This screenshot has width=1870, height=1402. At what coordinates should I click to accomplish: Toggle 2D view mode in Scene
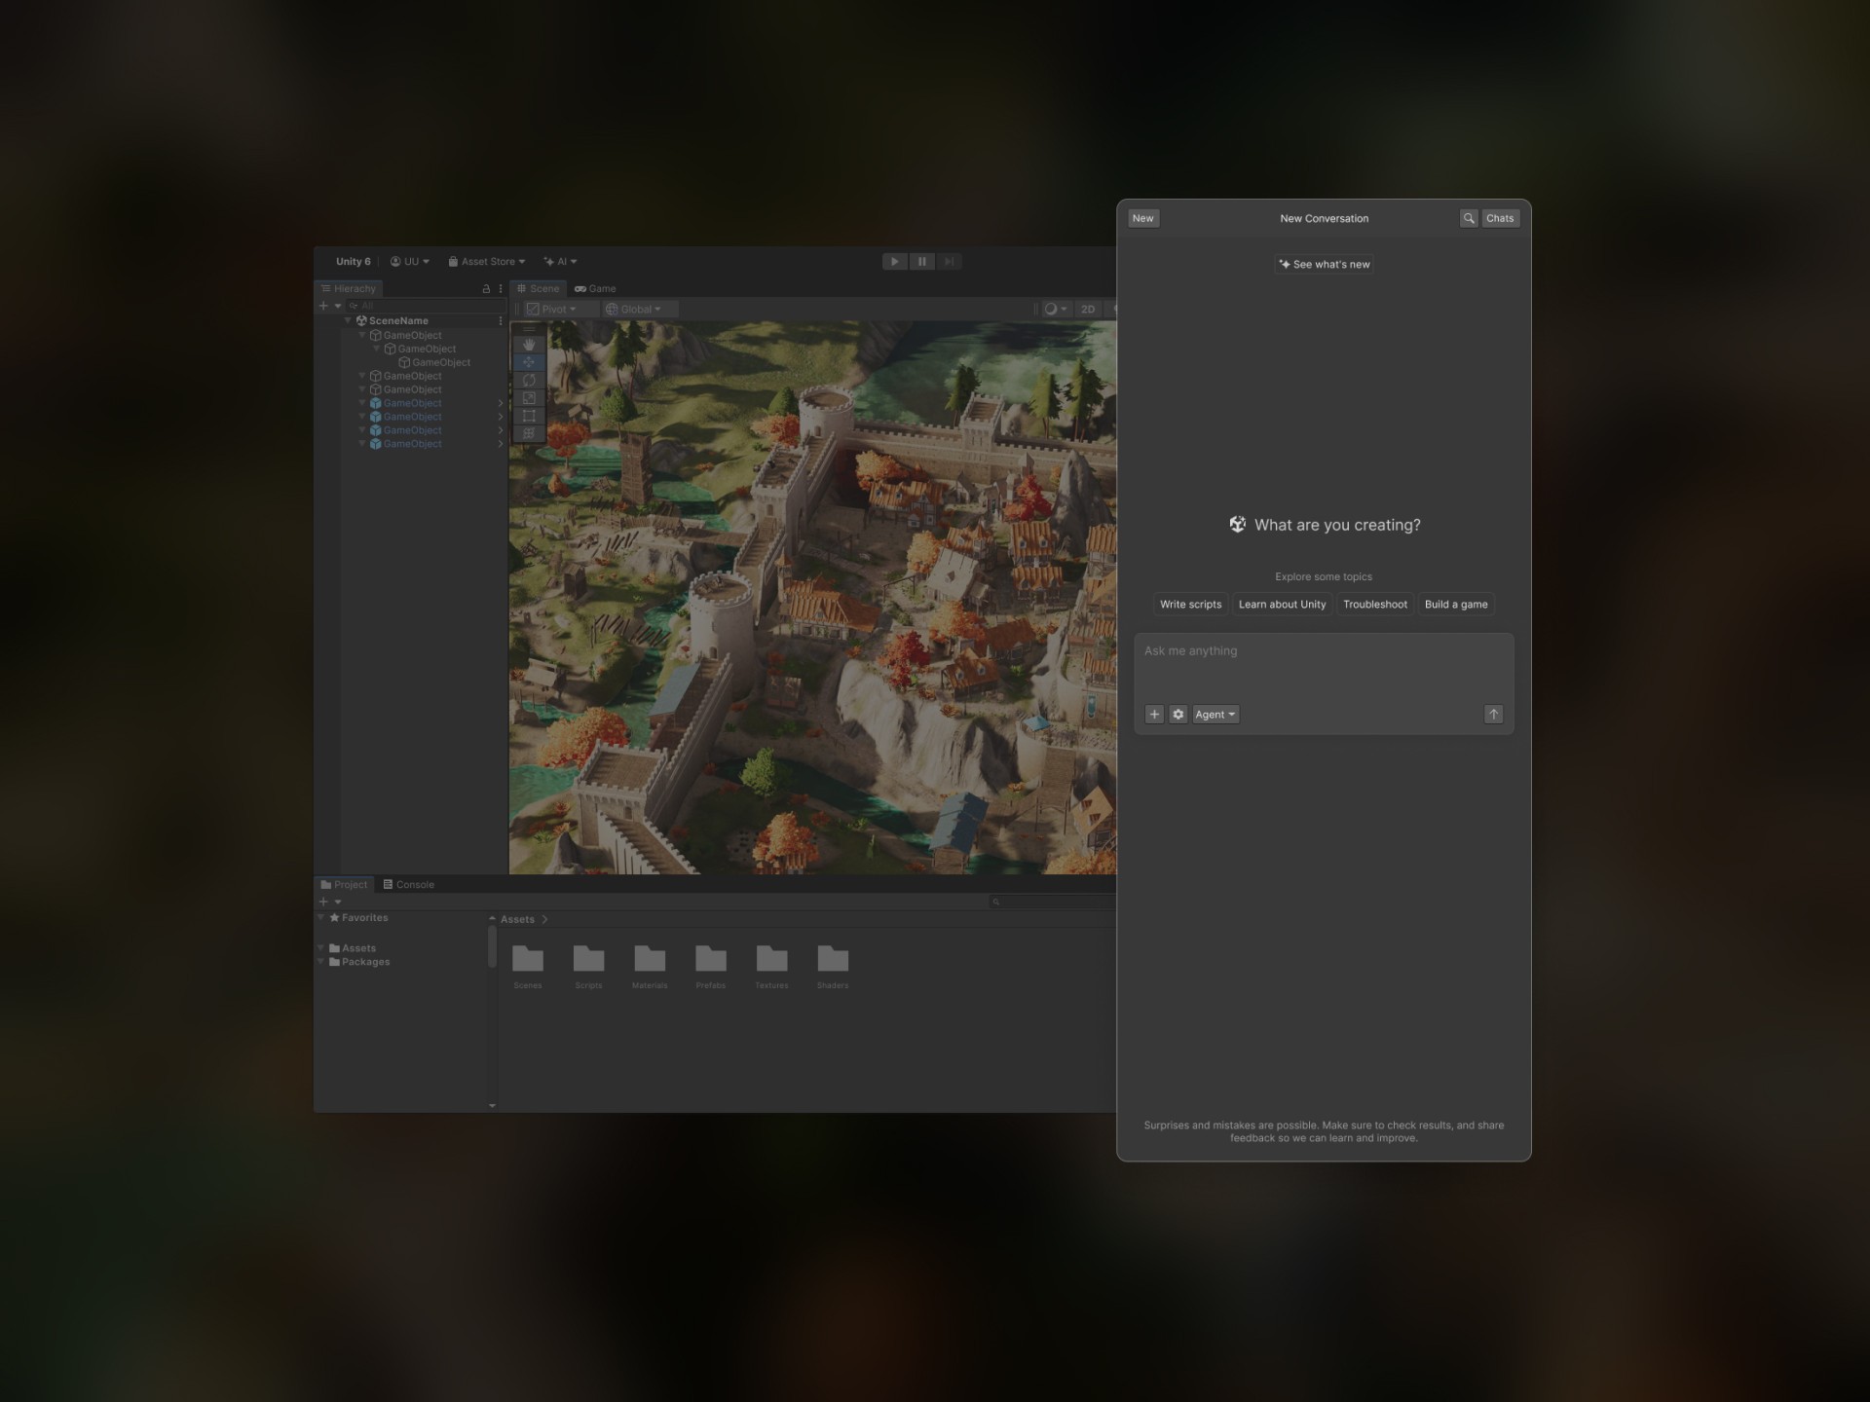click(1087, 310)
